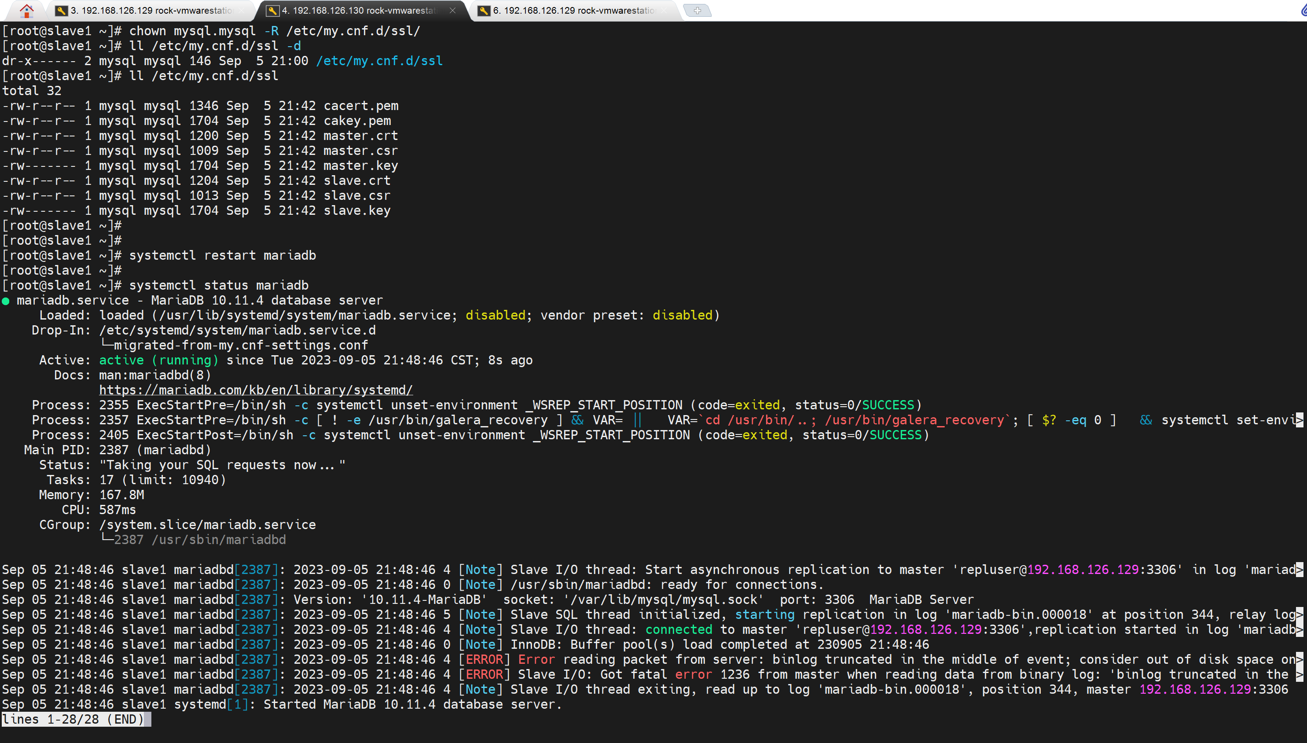Screen dimensions: 1307x743
Task: Click CGroup '/system.slice/mariadb.service' path
Action: [208, 525]
